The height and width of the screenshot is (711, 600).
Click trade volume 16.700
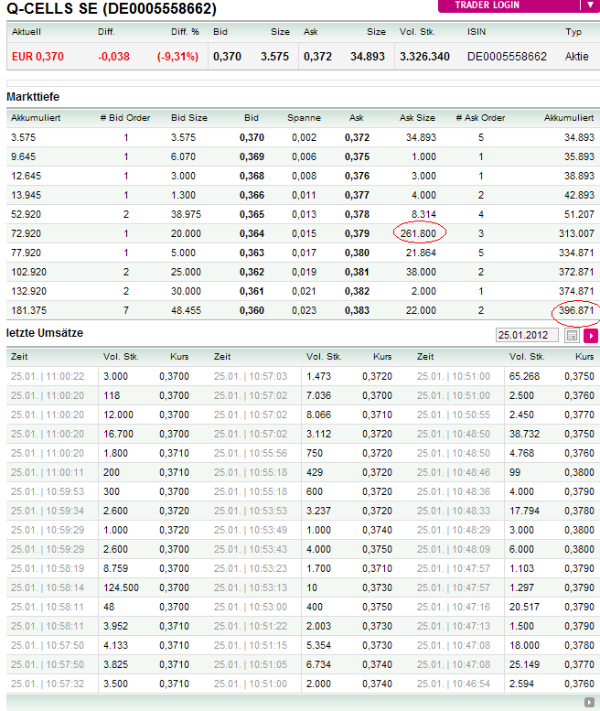[x=118, y=434]
